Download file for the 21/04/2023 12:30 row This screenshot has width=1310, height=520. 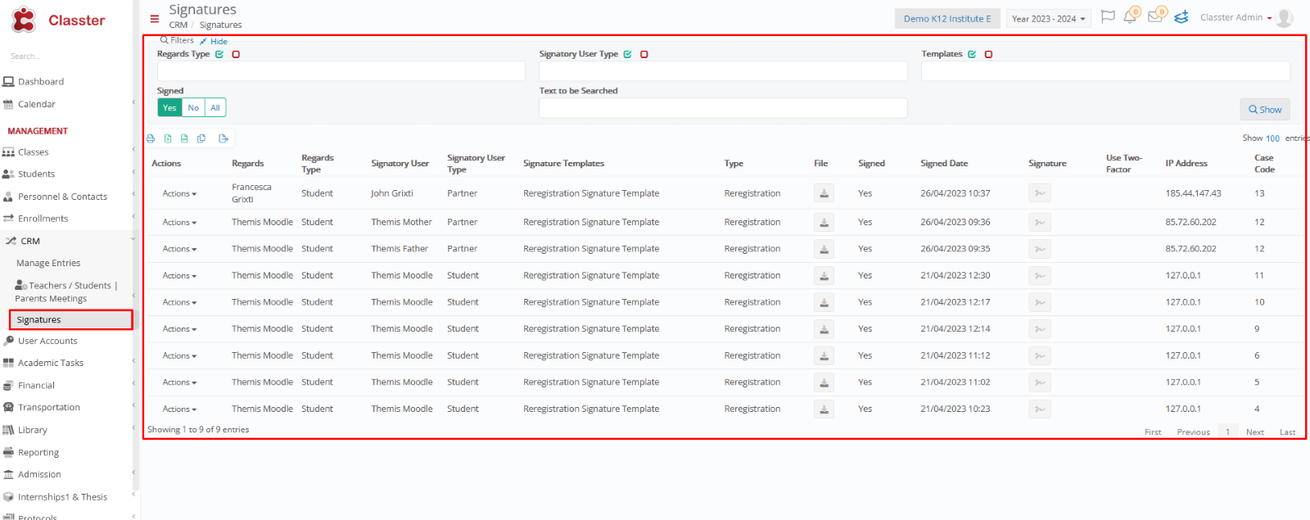[x=824, y=275]
